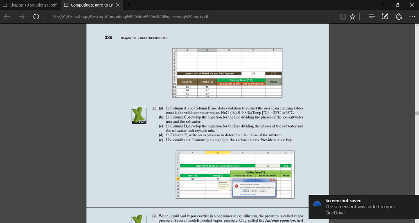Click the second Excel worksheet figure
Screen dimensions: 419x223
235,175
